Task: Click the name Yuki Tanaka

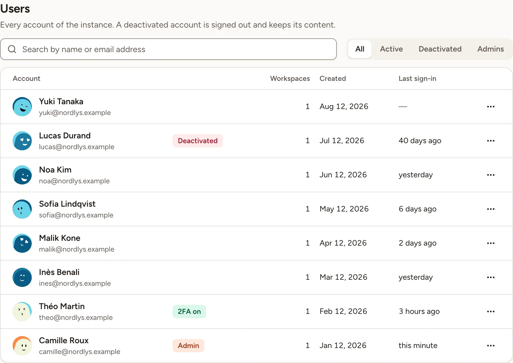Action: pos(61,102)
